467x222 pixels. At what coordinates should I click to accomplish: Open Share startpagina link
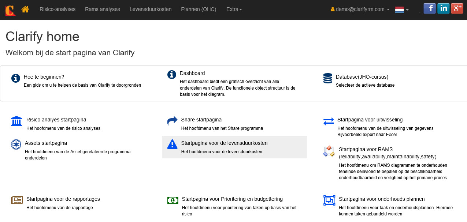201,120
